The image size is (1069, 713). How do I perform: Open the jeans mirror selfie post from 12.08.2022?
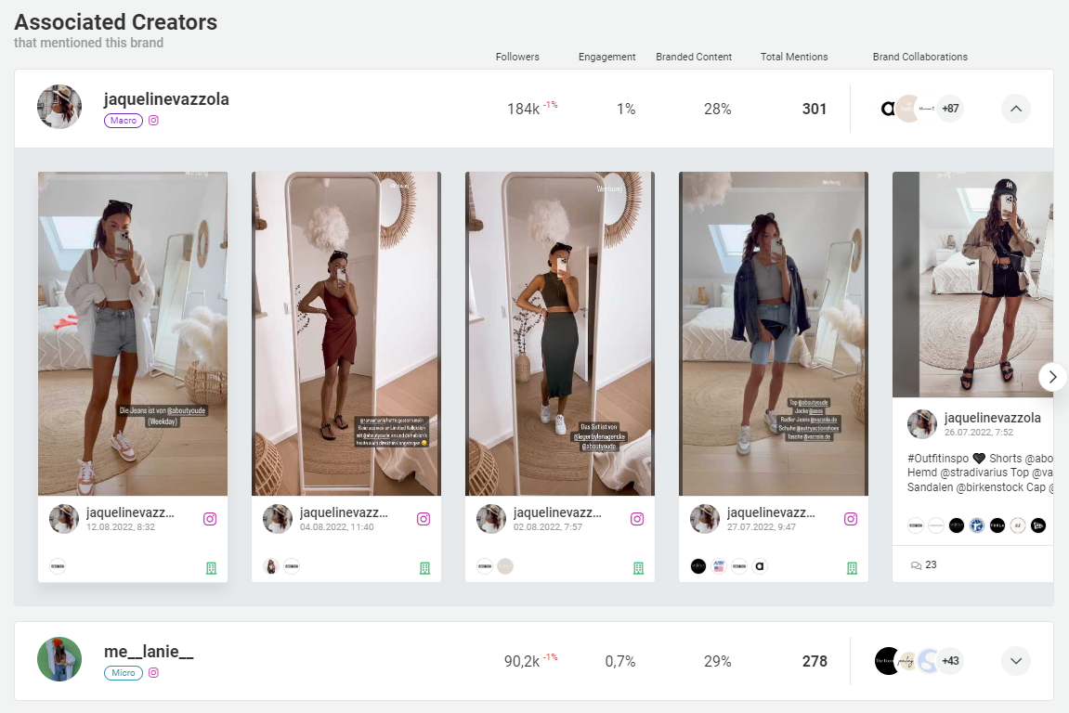click(x=133, y=333)
